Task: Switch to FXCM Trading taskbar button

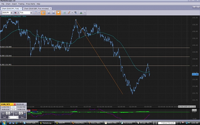Action: (x=30, y=123)
